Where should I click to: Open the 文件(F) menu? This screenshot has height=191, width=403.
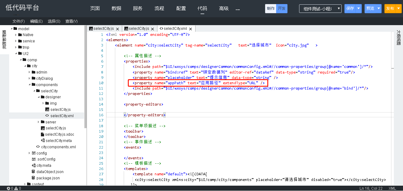19,21
